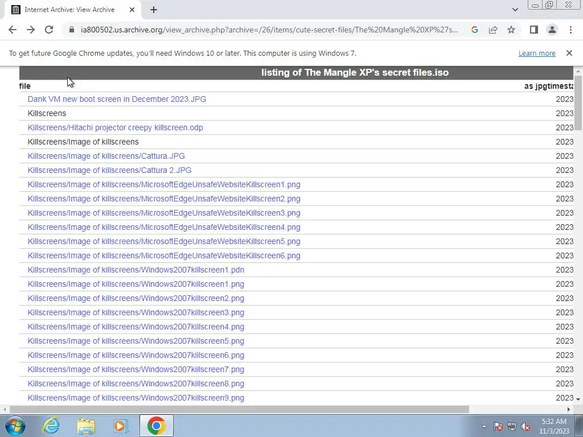Bookmark this page with the star icon
The height and width of the screenshot is (437, 583).
click(x=511, y=30)
